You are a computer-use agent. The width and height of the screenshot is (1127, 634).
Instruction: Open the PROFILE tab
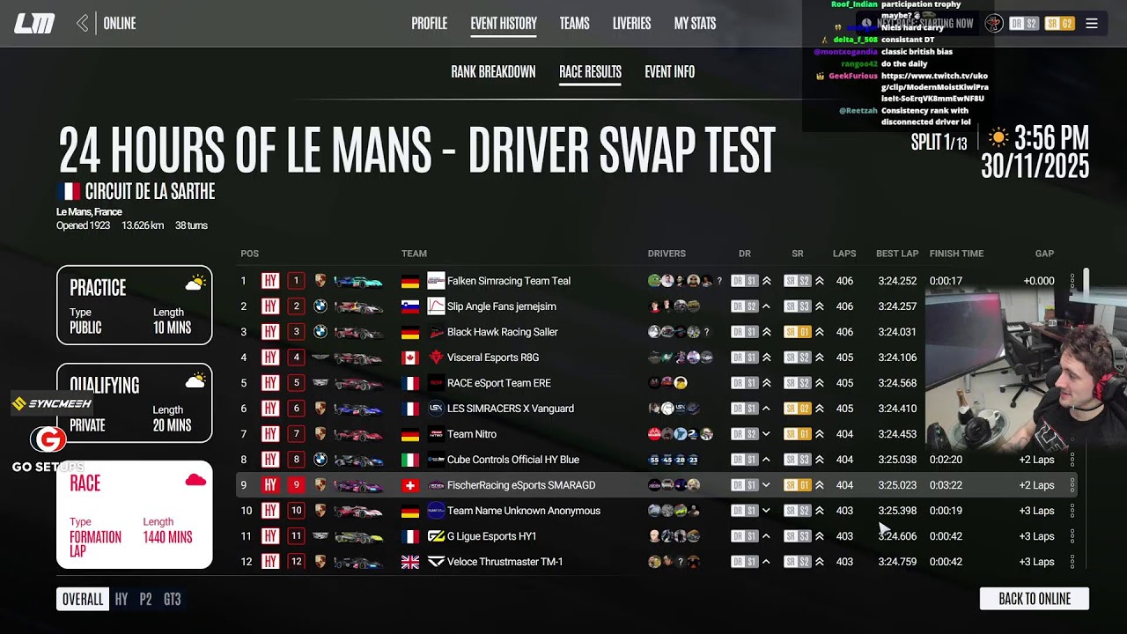point(430,24)
